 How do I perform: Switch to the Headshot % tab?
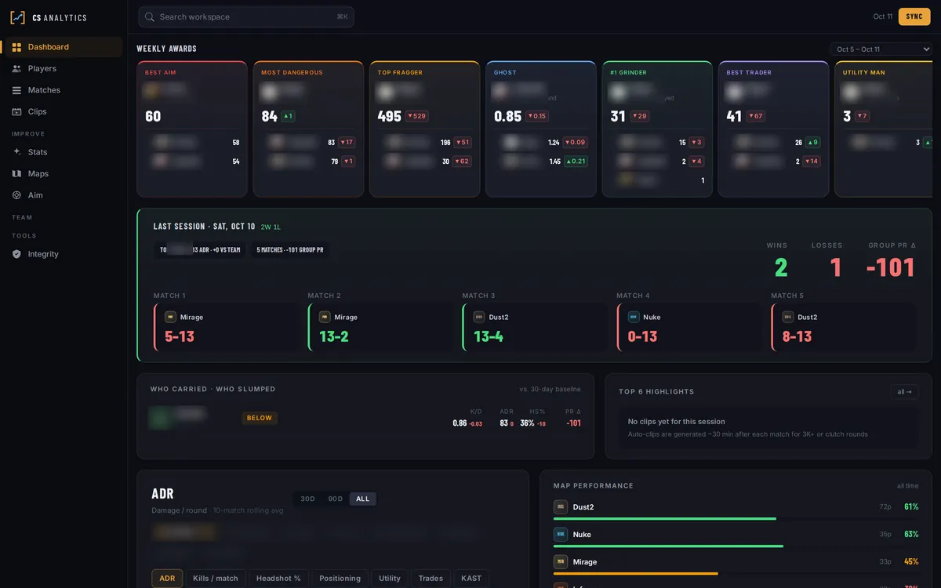278,579
